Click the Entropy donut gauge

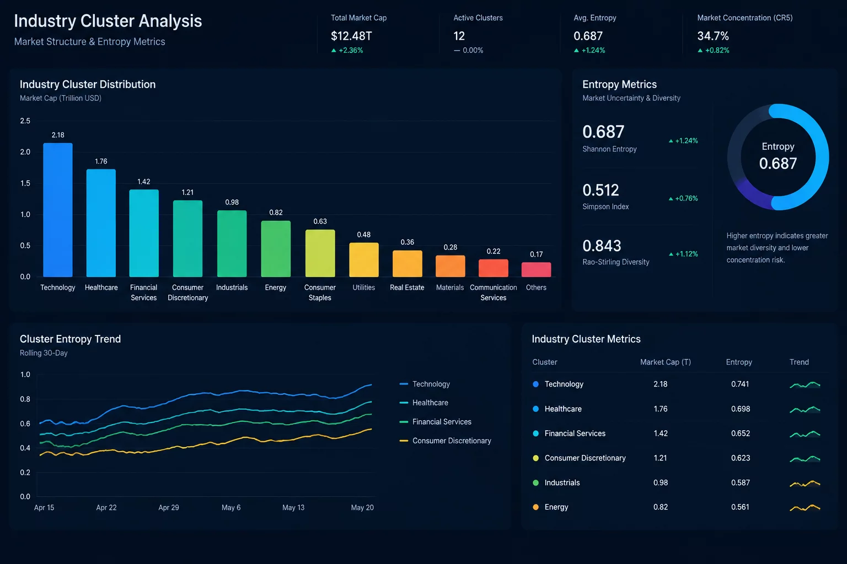[x=778, y=157]
